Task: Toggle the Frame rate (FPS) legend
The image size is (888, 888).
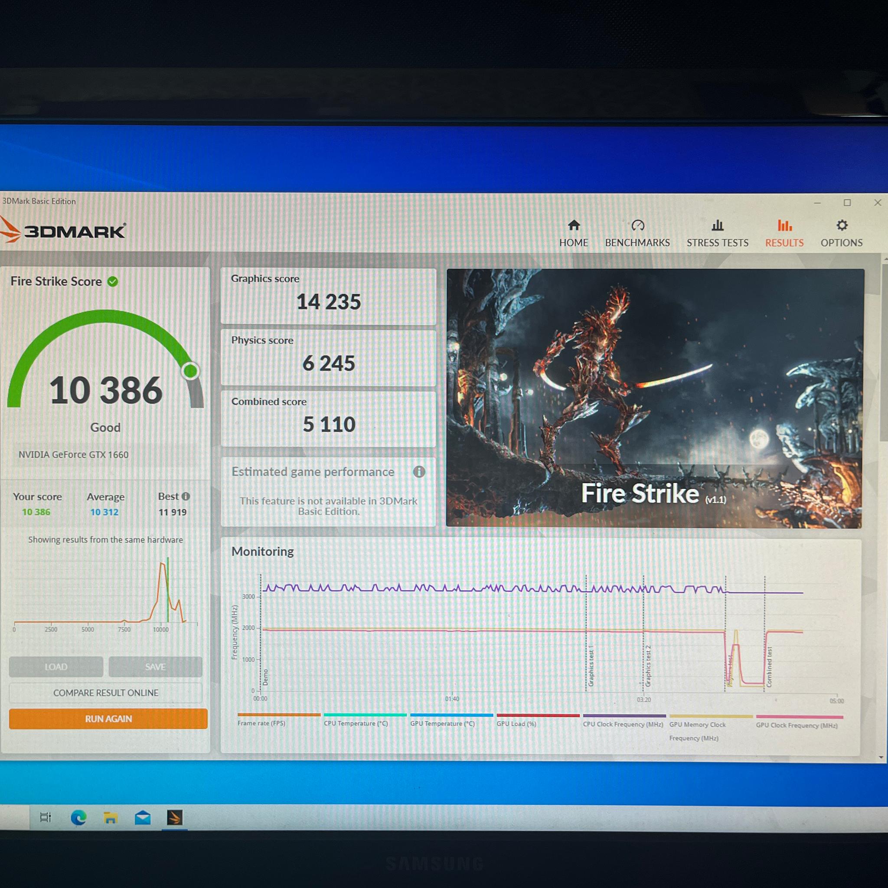Action: [x=278, y=720]
